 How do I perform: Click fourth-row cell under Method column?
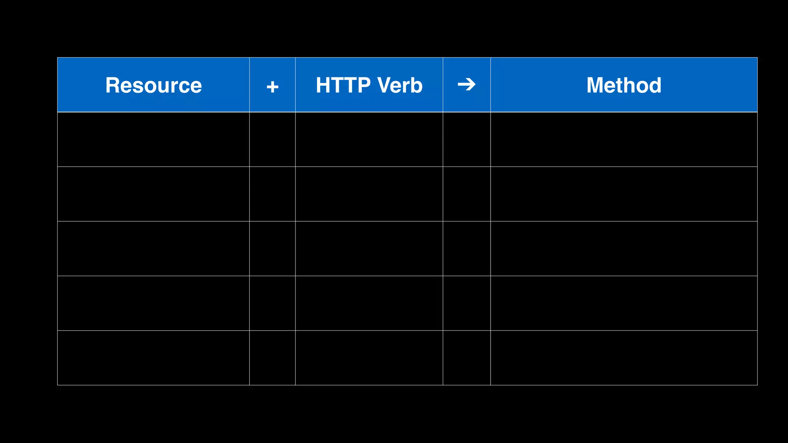624,303
